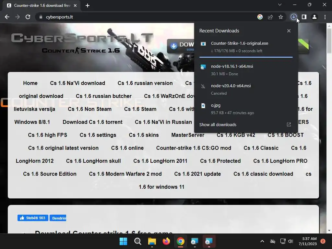Click canceled download icon for node-v20.4.0
Image resolution: width=332 pixels, height=249 pixels.
coord(203,86)
